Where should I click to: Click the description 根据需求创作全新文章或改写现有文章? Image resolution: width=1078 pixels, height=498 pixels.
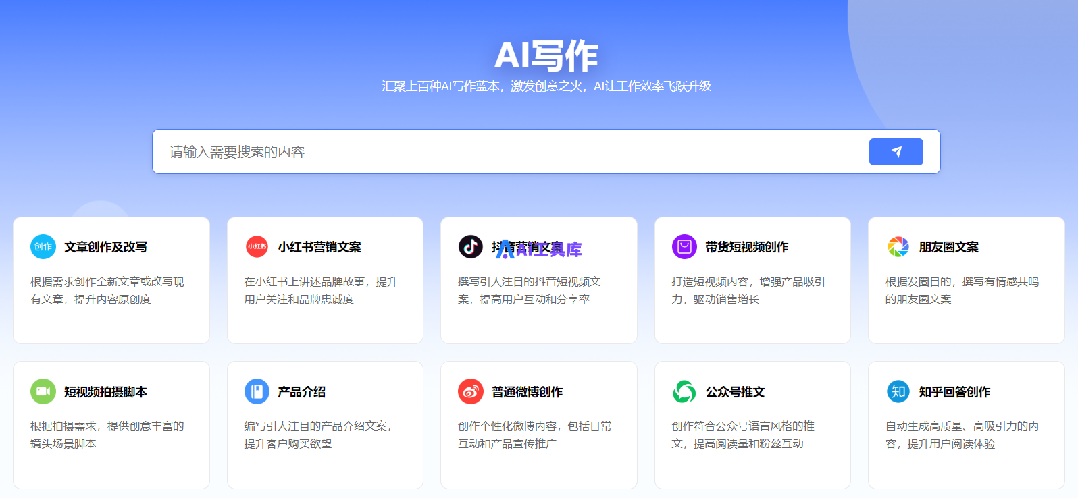click(x=107, y=290)
